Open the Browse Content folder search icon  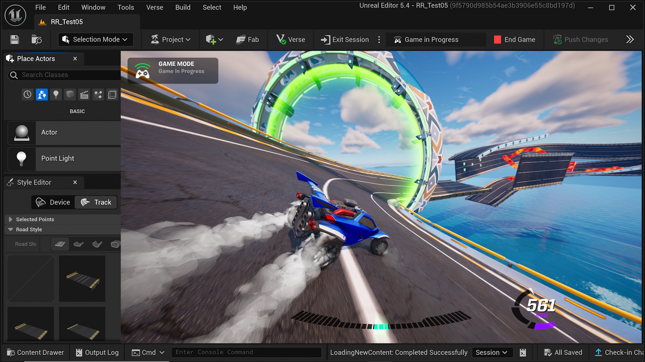click(x=36, y=40)
